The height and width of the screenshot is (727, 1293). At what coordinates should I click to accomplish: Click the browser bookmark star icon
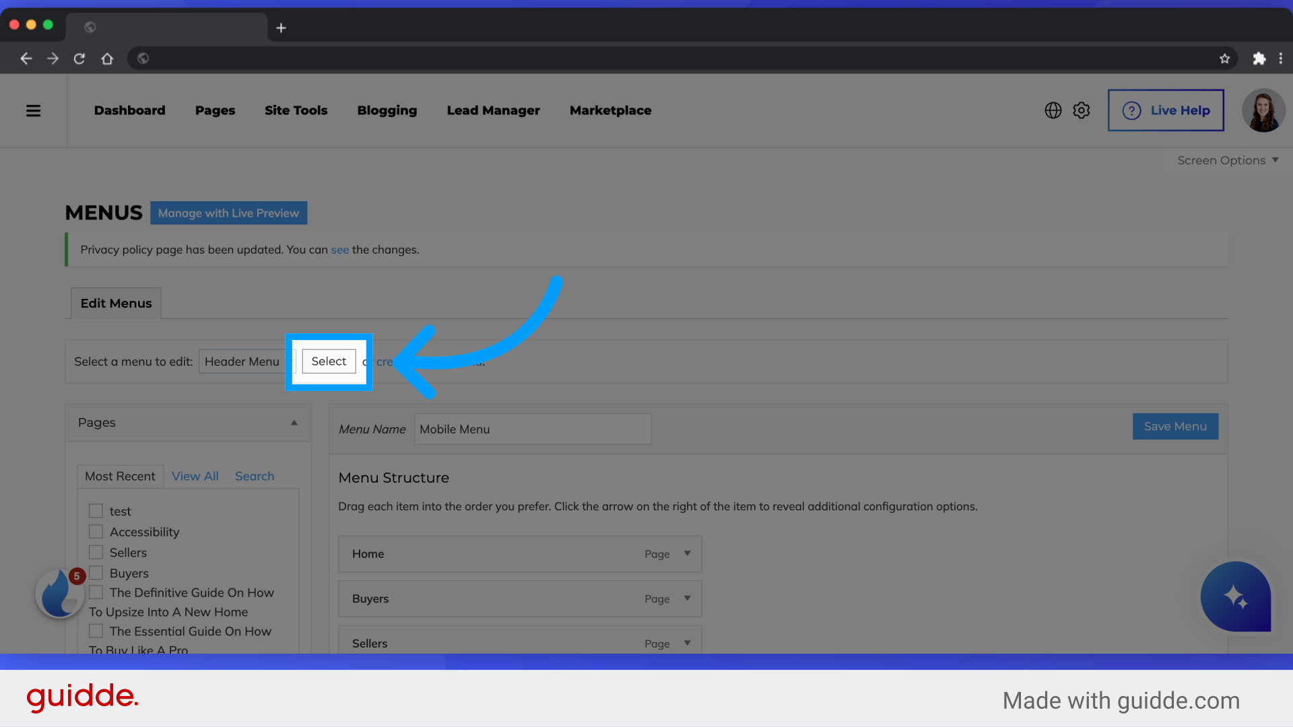pyautogui.click(x=1225, y=59)
